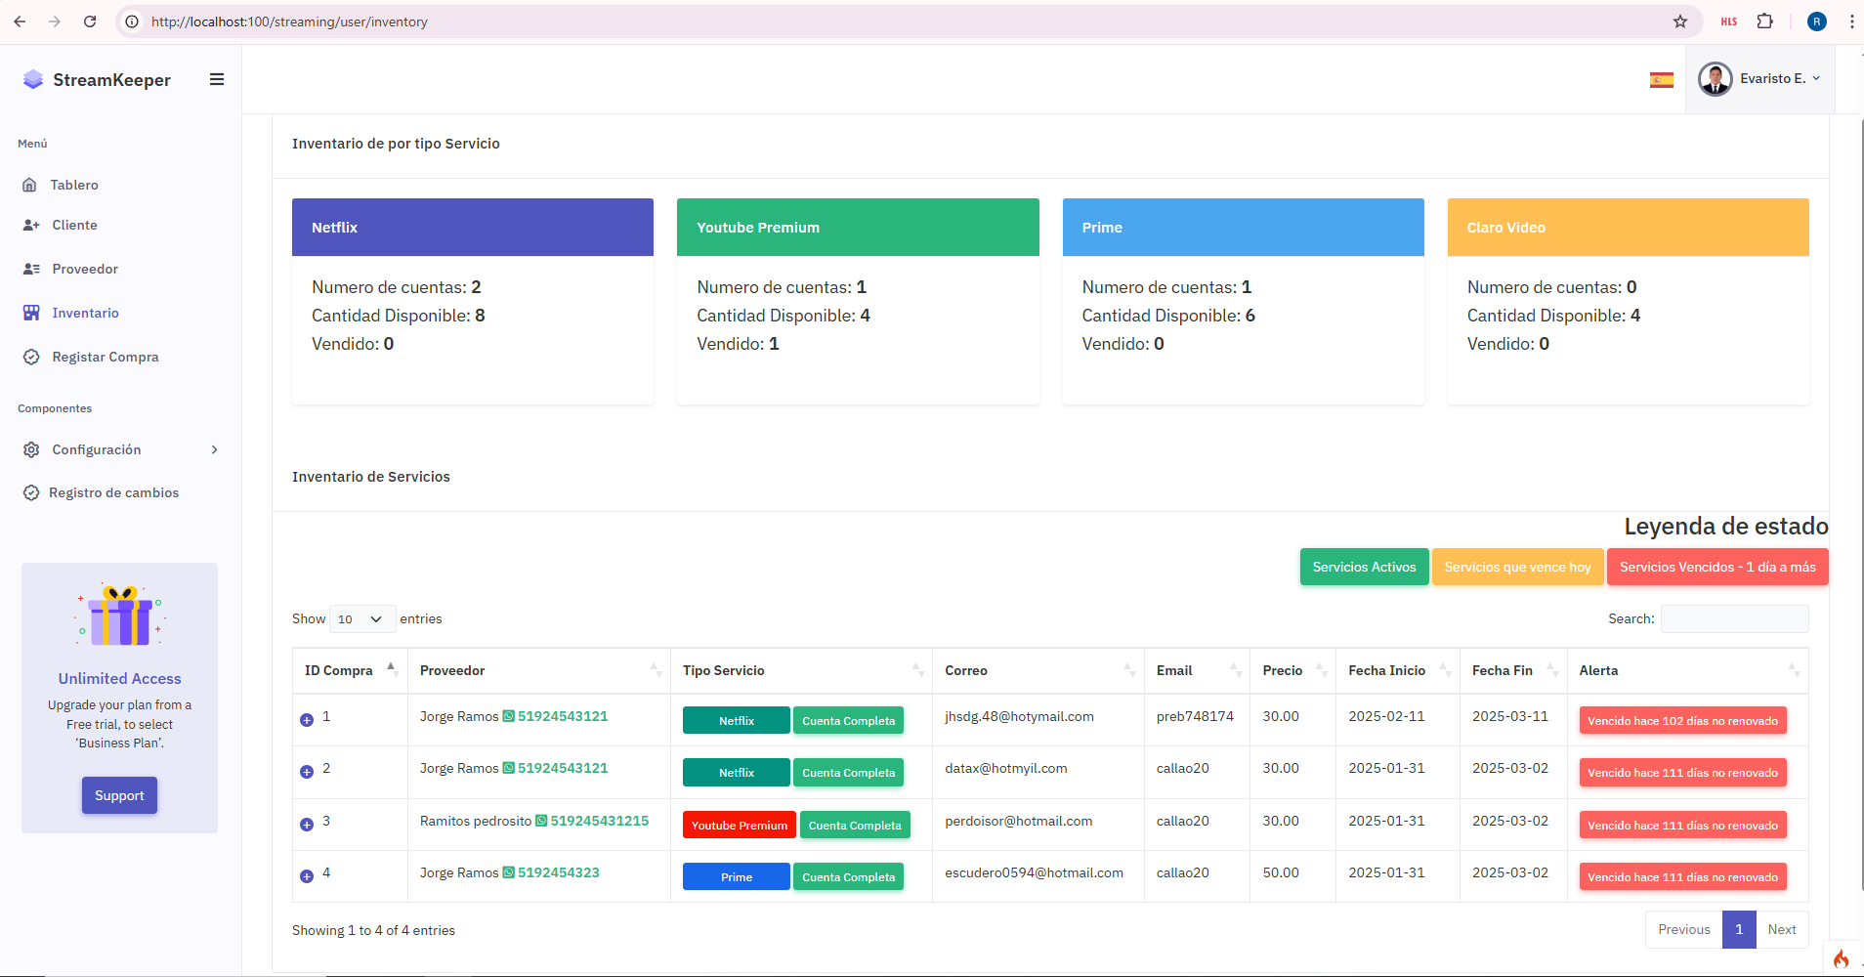Sort by Tipo Servicio column
1864x977 pixels.
click(x=801, y=670)
